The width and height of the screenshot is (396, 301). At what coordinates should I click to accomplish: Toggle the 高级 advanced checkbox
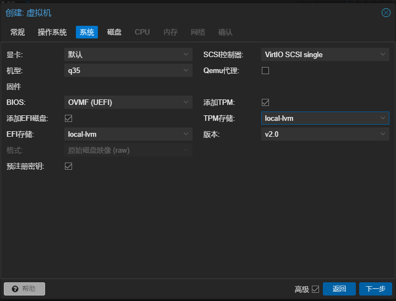(x=315, y=289)
